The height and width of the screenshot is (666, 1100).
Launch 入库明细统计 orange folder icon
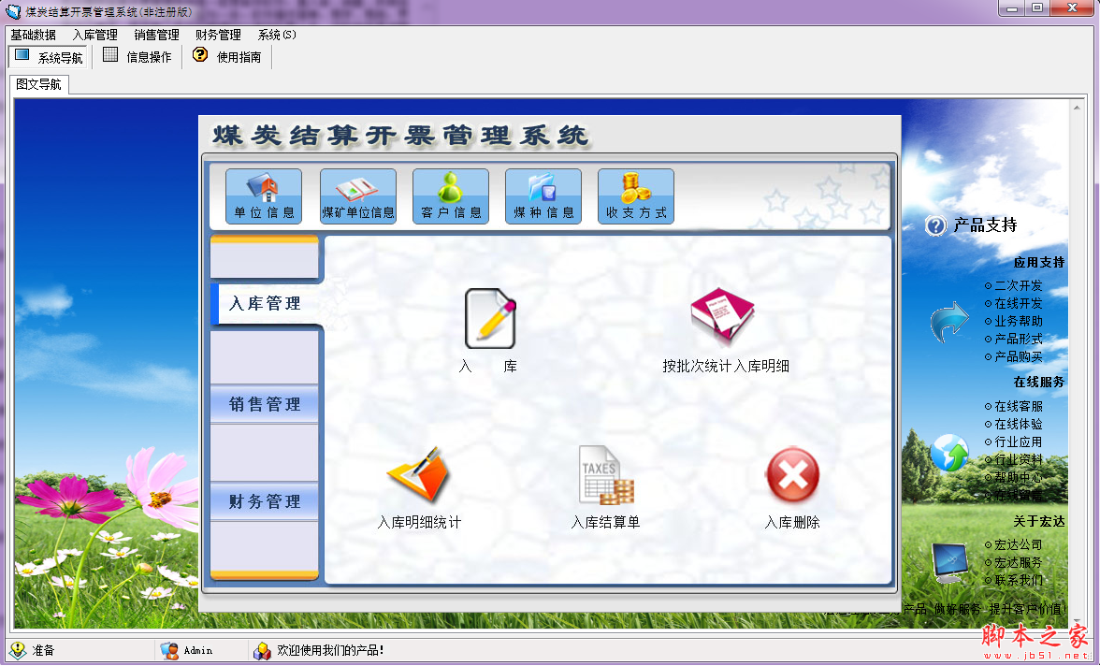point(418,475)
